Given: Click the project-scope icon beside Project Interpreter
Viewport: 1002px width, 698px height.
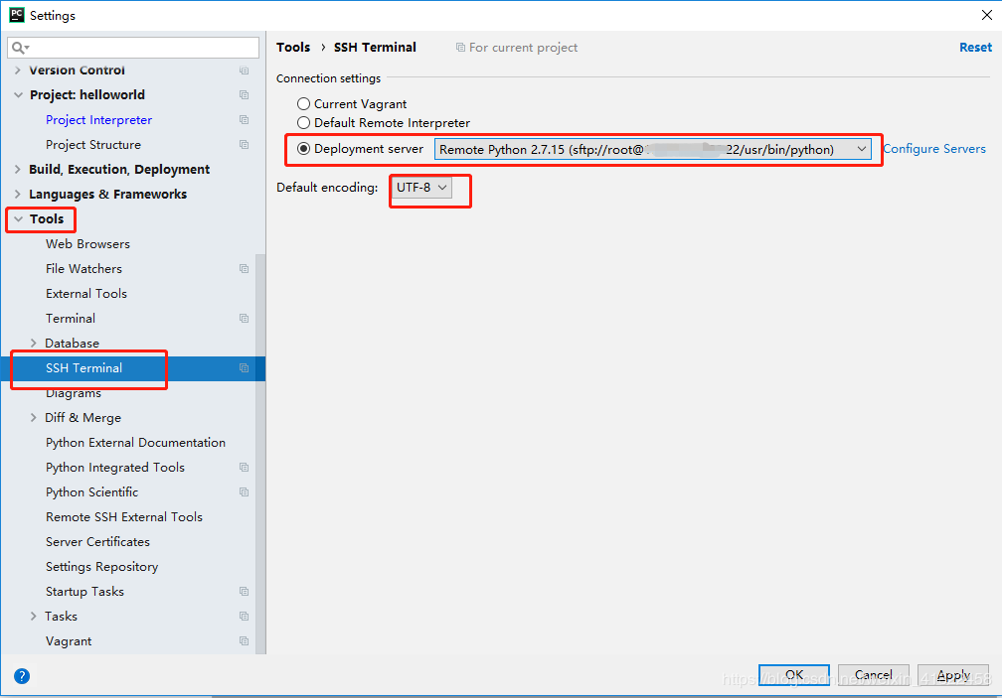Looking at the screenshot, I should [x=244, y=119].
